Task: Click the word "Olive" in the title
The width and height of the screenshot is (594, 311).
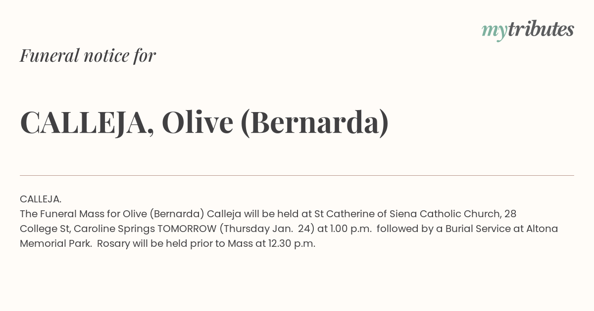Action: [x=197, y=123]
